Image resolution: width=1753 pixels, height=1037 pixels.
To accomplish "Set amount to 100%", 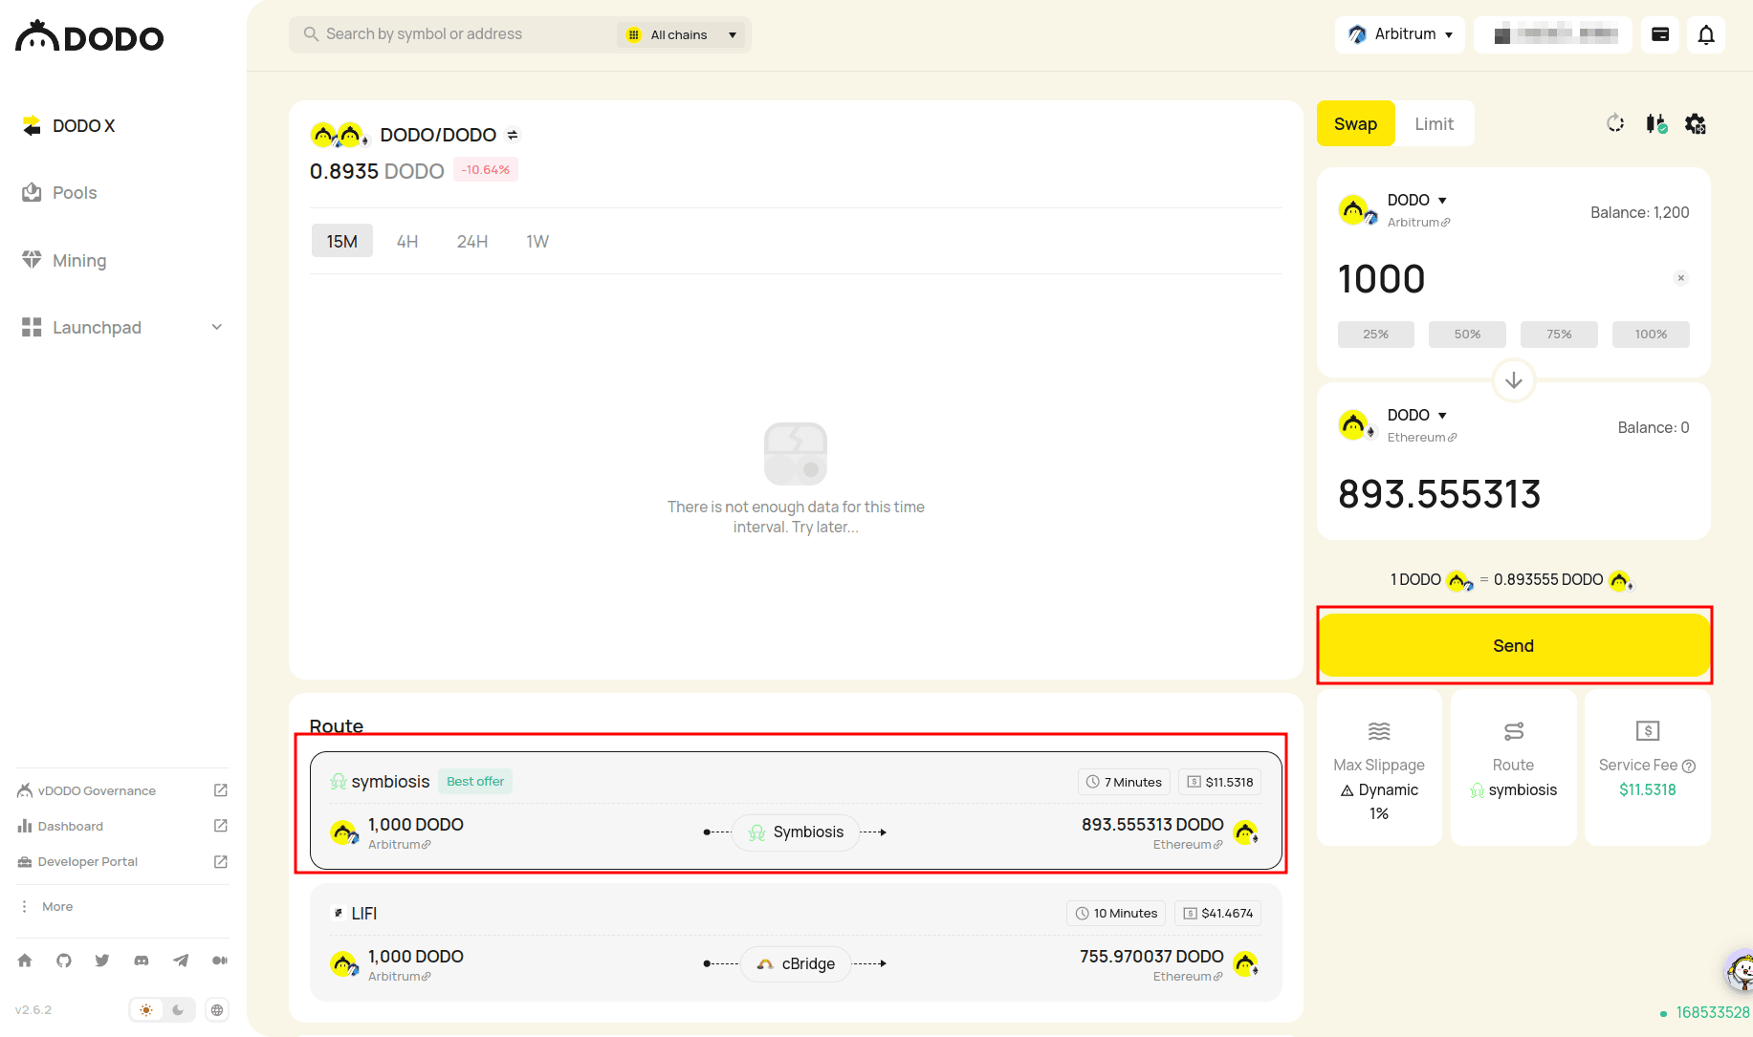I will (x=1651, y=334).
